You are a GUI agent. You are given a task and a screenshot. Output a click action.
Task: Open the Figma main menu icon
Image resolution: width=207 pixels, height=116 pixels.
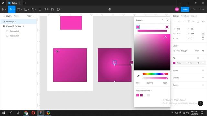[x=3, y=9]
